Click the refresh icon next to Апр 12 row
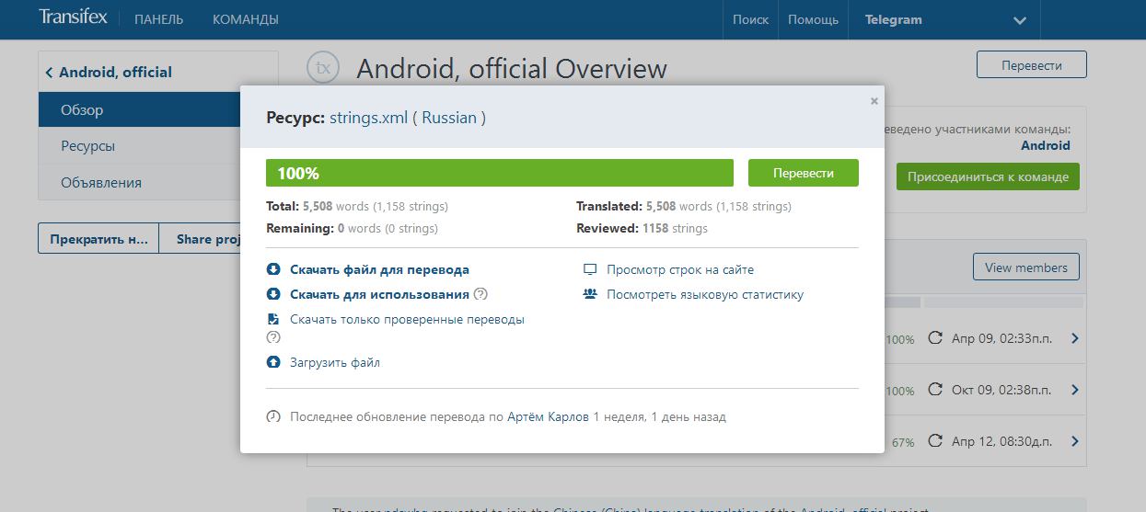The image size is (1146, 512). pos(935,441)
